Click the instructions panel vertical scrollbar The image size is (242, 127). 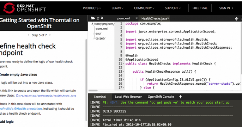click(86, 80)
